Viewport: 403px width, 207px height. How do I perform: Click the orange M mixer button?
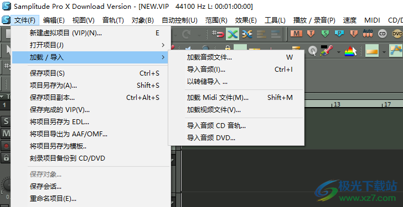point(296,34)
